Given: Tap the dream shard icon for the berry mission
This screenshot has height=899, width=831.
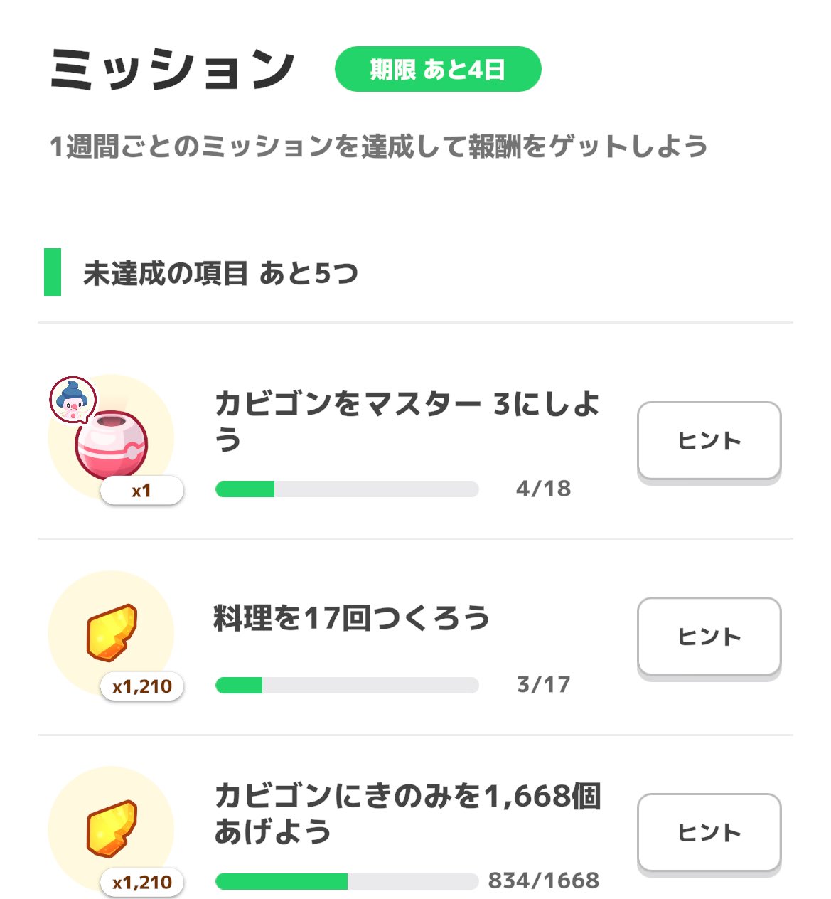Looking at the screenshot, I should [111, 829].
